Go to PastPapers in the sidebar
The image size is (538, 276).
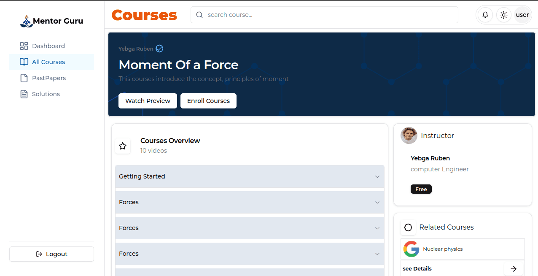pos(51,78)
